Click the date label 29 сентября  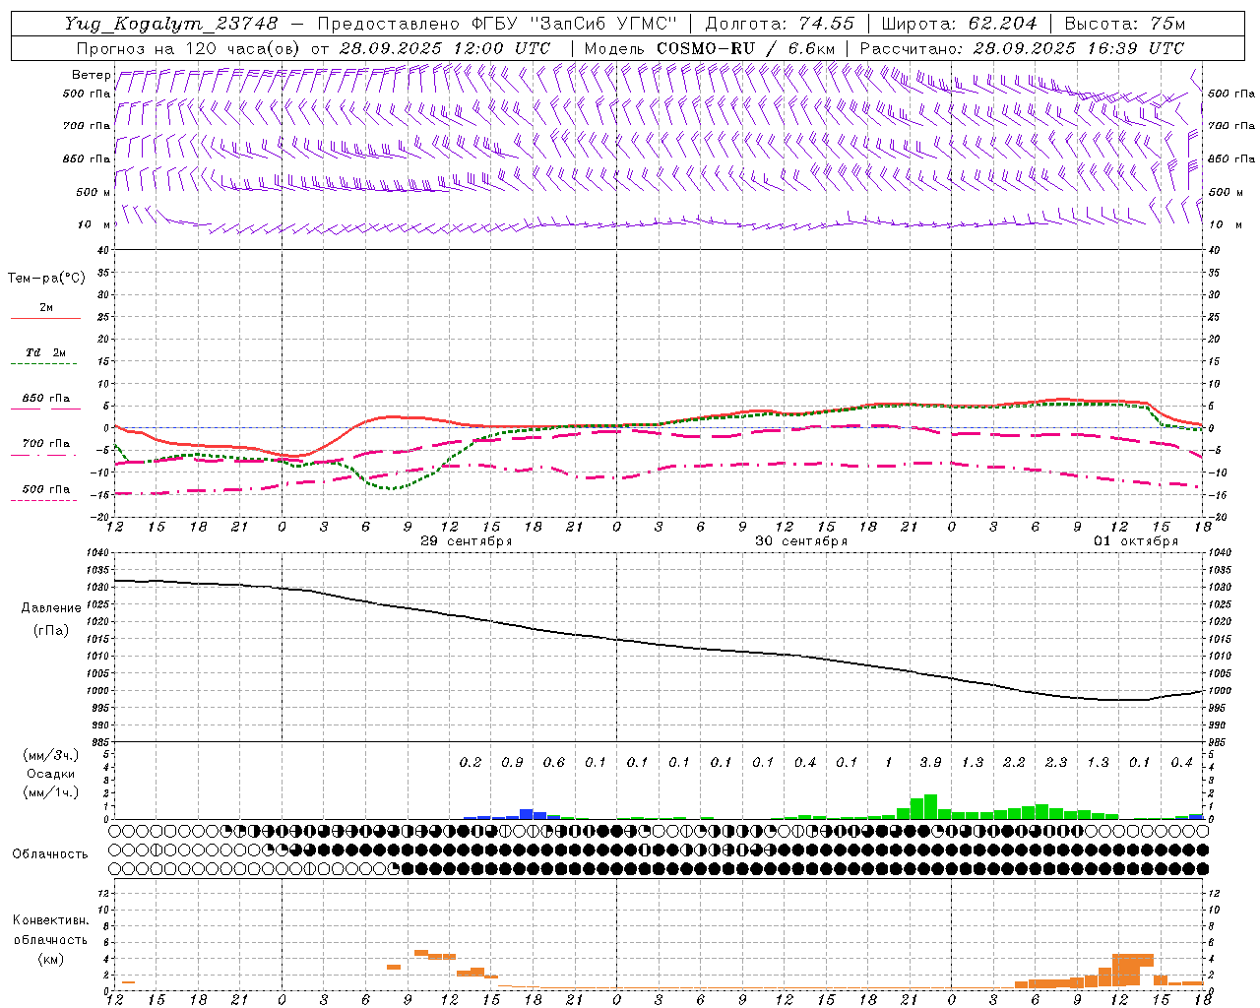pyautogui.click(x=467, y=541)
